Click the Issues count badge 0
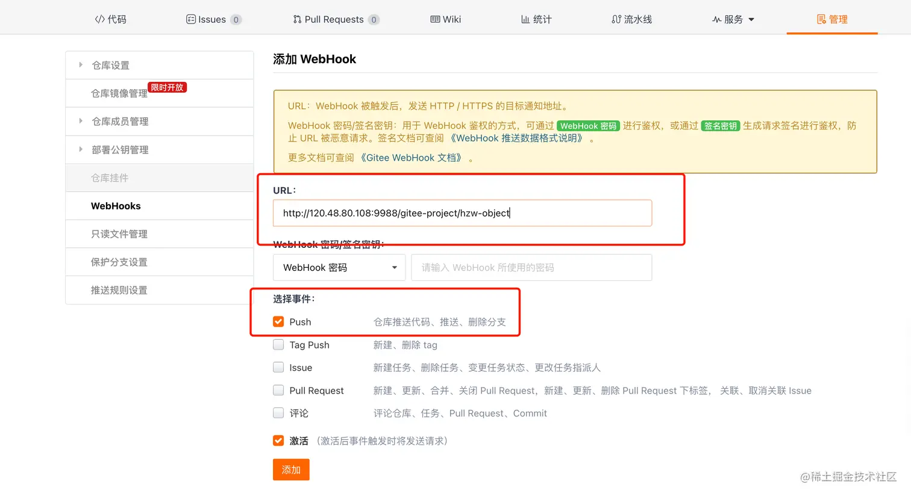 tap(236, 20)
